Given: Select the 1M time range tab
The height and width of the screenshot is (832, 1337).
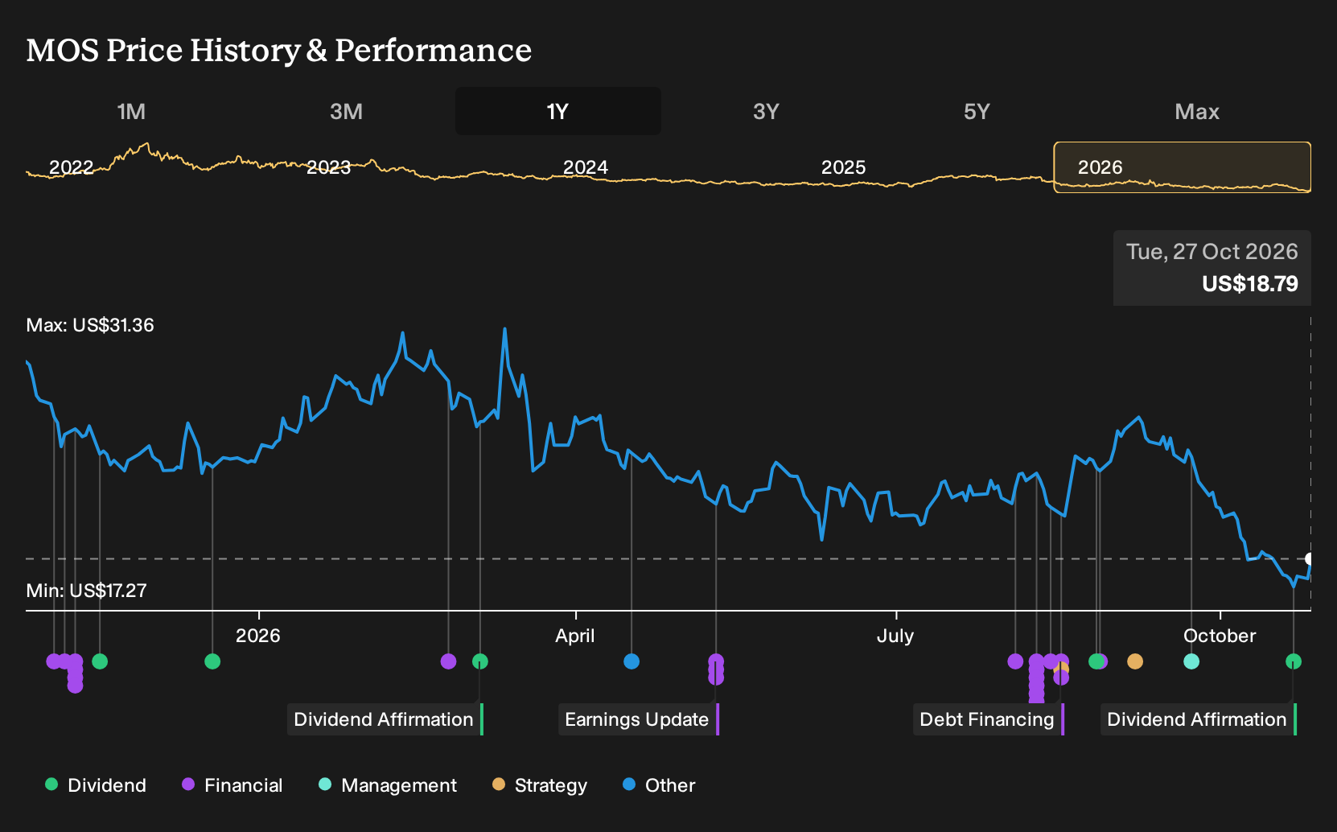Looking at the screenshot, I should [131, 112].
